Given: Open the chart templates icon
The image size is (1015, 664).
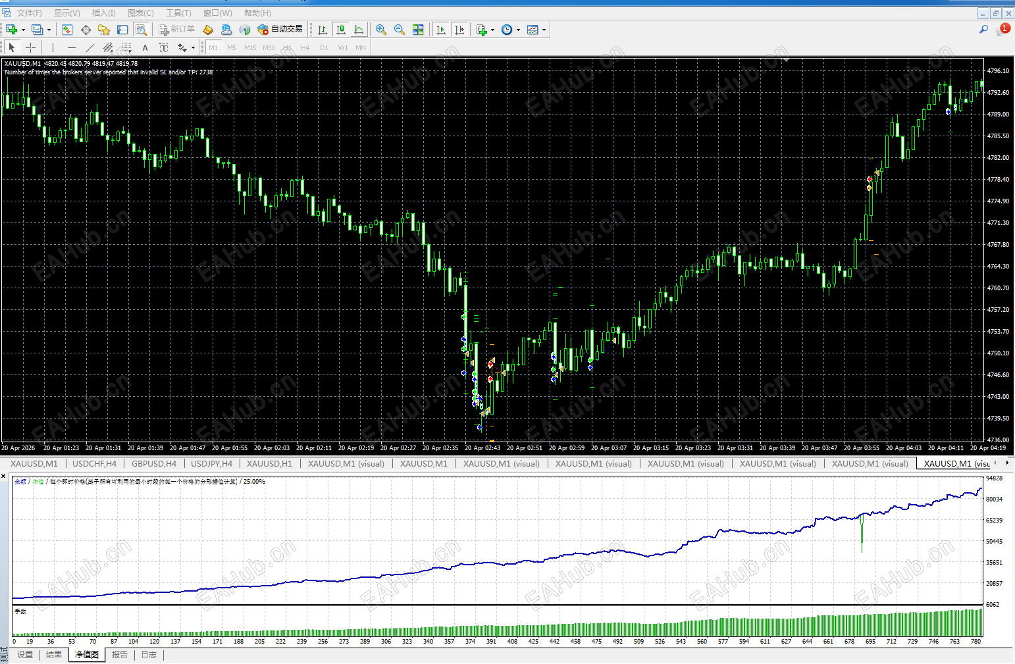Looking at the screenshot, I should click(533, 30).
